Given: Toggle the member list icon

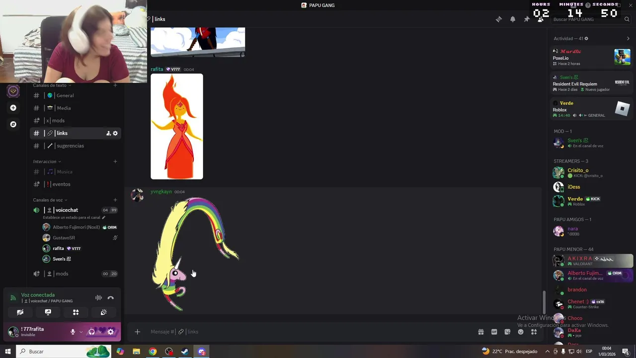Looking at the screenshot, I should [x=541, y=19].
